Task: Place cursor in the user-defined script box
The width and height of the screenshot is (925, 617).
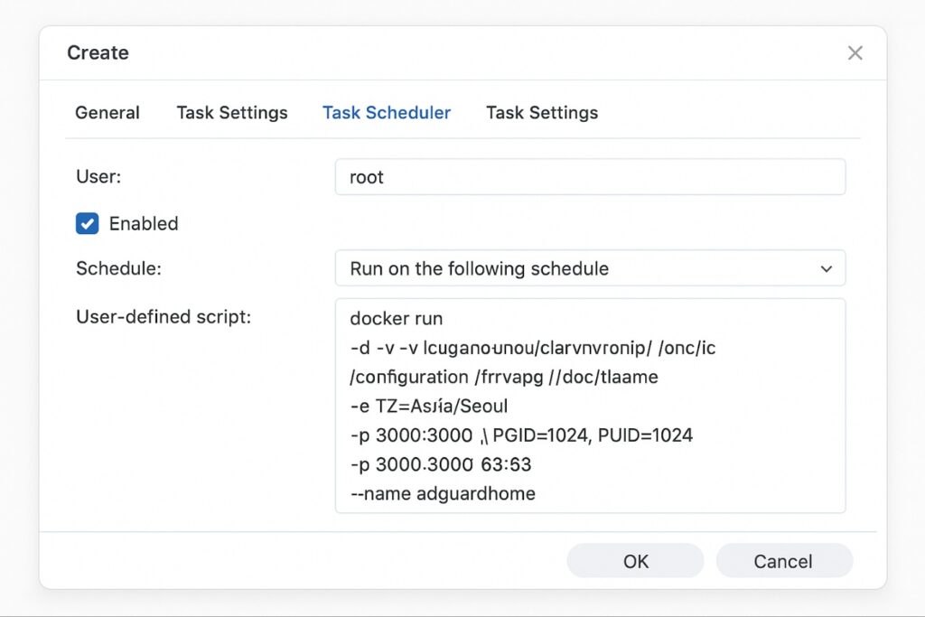Action: coord(591,405)
